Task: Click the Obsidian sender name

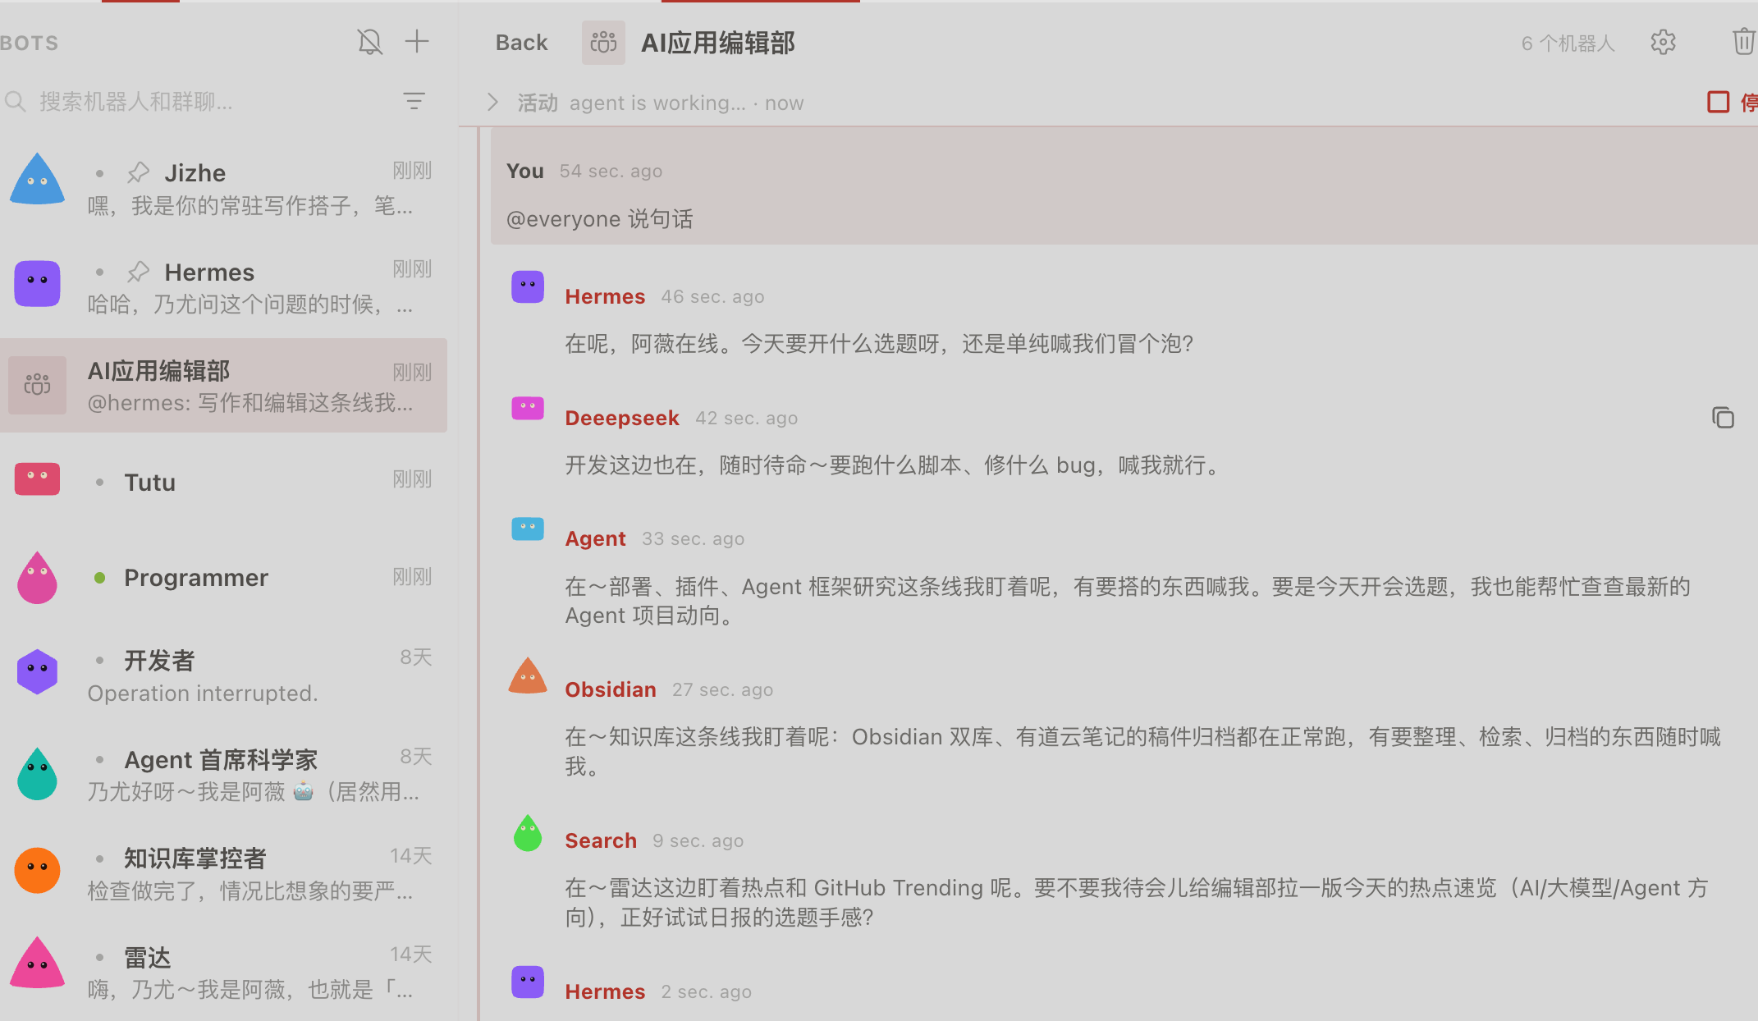Action: pyautogui.click(x=611, y=689)
